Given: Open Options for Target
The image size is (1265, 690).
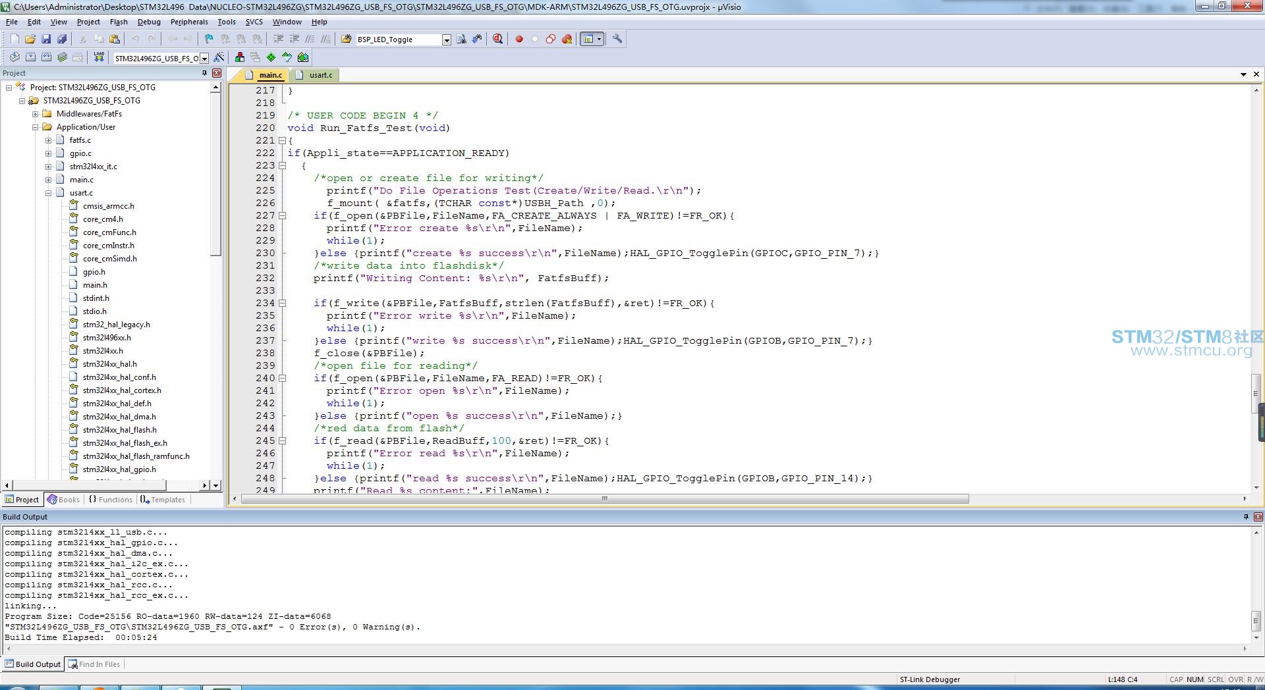Looking at the screenshot, I should [219, 58].
